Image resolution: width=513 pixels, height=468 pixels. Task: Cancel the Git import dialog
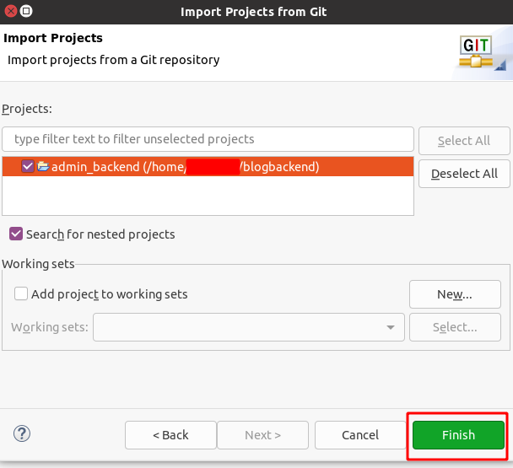pos(360,435)
